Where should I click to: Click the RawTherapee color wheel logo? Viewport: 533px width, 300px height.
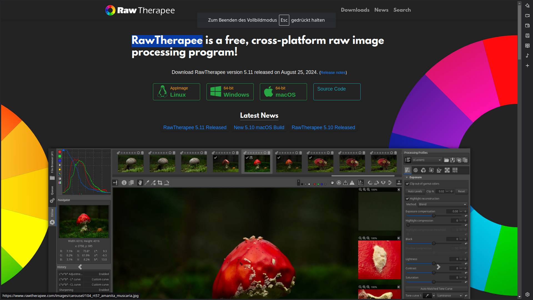(110, 10)
